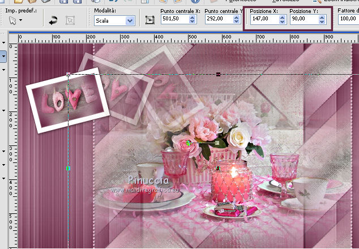
Task: Click the left-middle green selection handle
Action: coord(68,169)
